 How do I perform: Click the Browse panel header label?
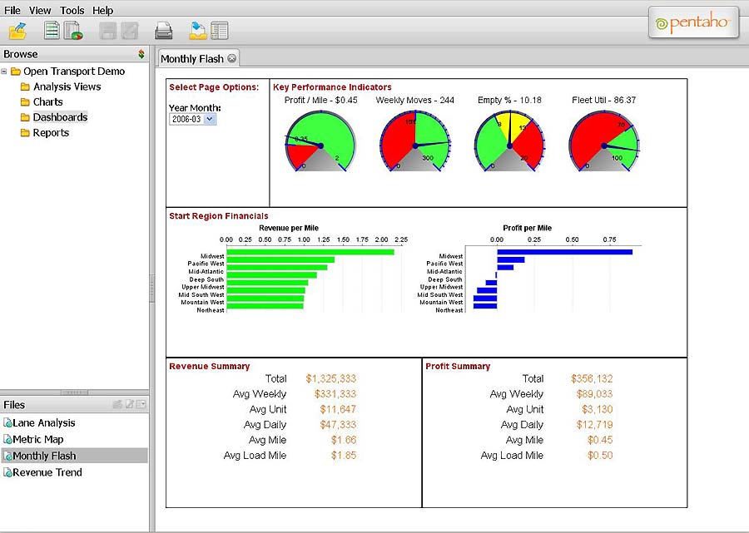pyautogui.click(x=21, y=54)
